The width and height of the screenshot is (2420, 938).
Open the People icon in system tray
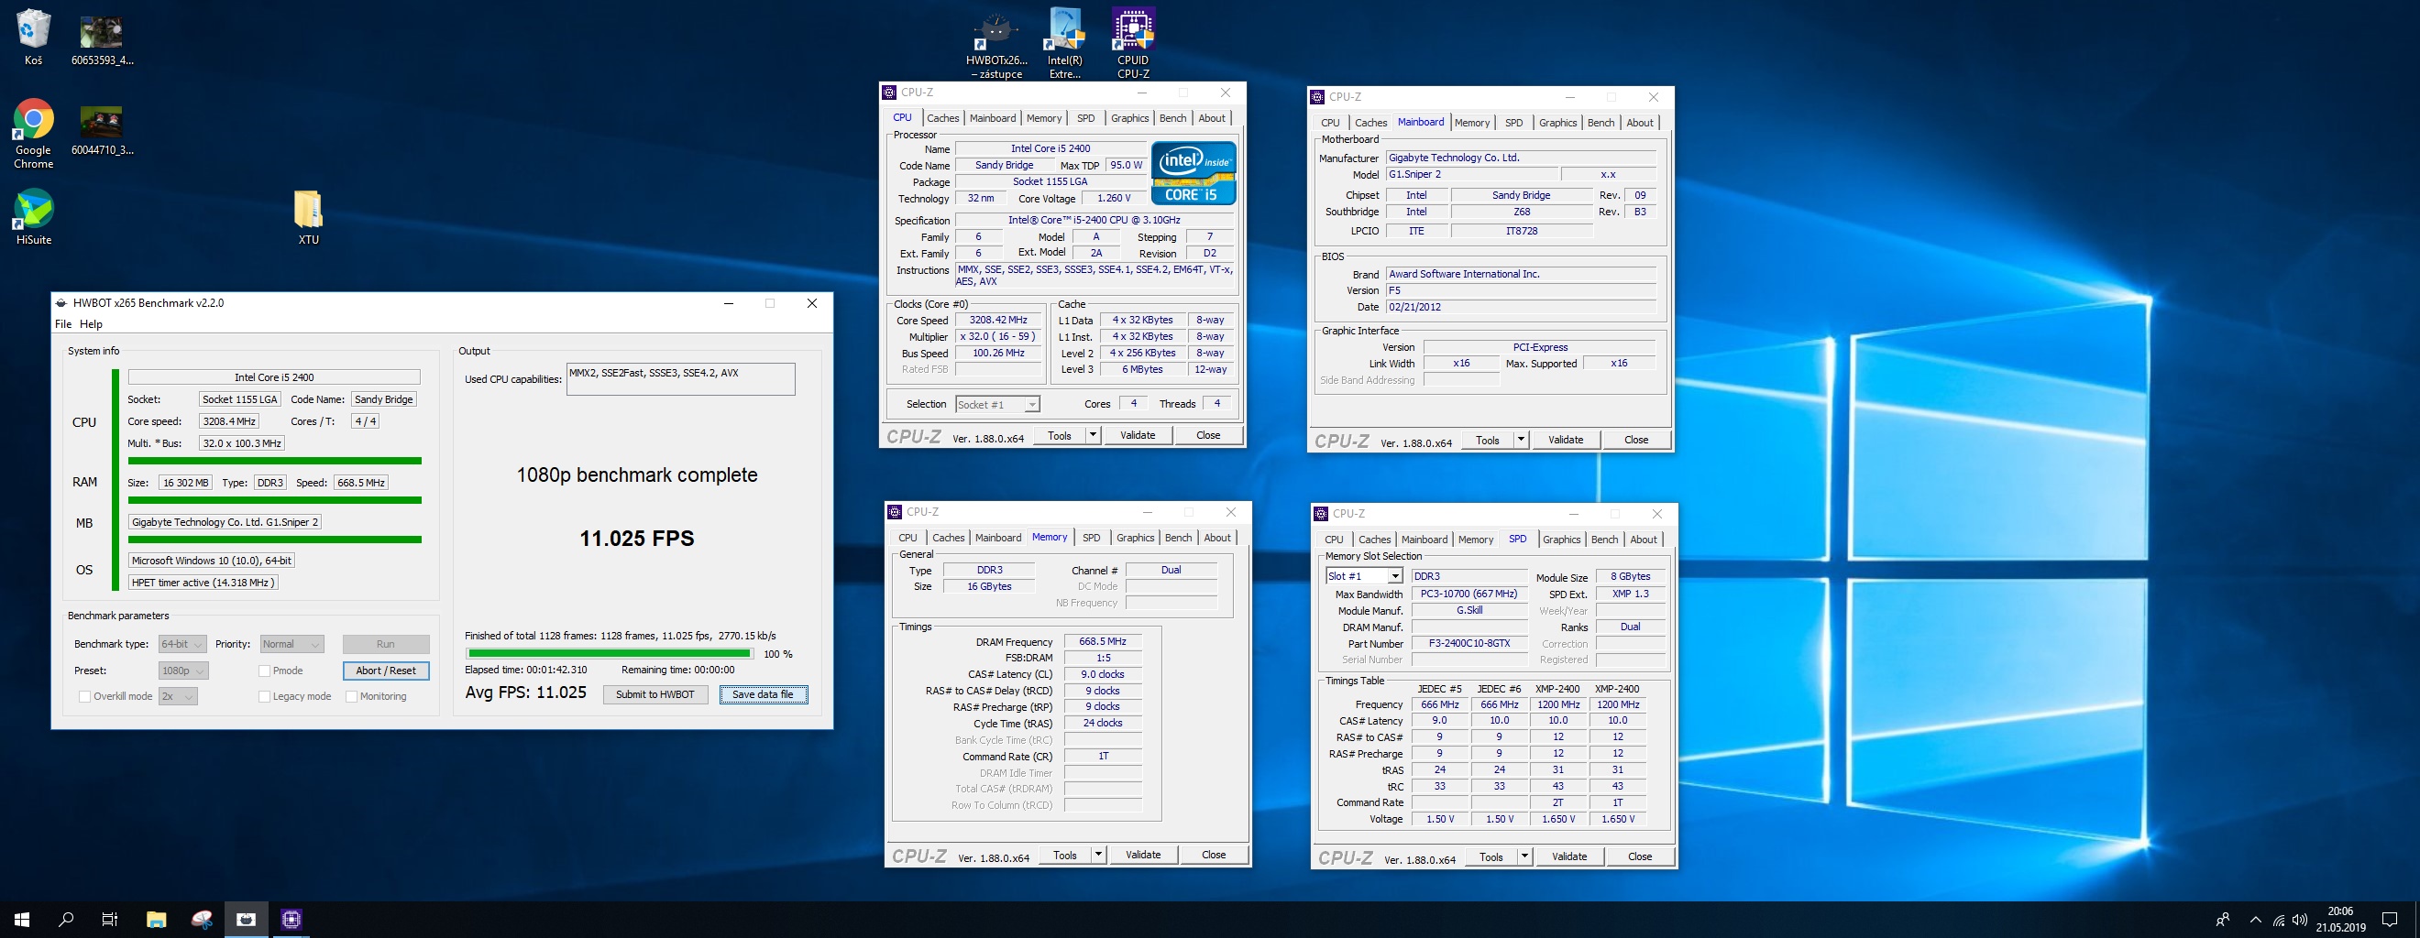coord(2223,921)
